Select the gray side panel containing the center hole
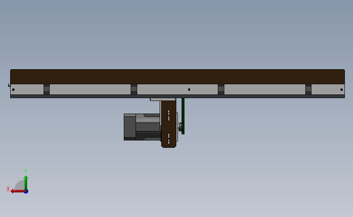Viewport: 353px width, 217px height. (178, 90)
